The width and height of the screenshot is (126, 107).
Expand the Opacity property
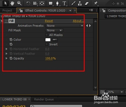pos(6,58)
